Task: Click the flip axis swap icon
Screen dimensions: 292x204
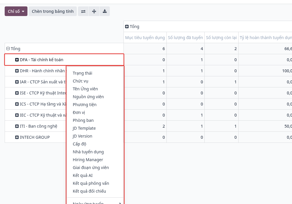Action: click(83, 11)
